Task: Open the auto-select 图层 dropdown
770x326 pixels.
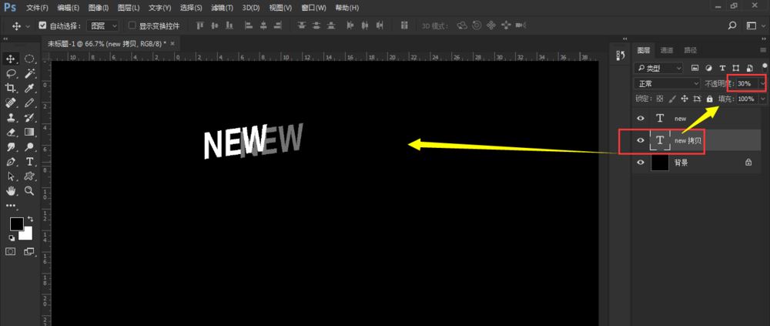Action: click(x=103, y=25)
